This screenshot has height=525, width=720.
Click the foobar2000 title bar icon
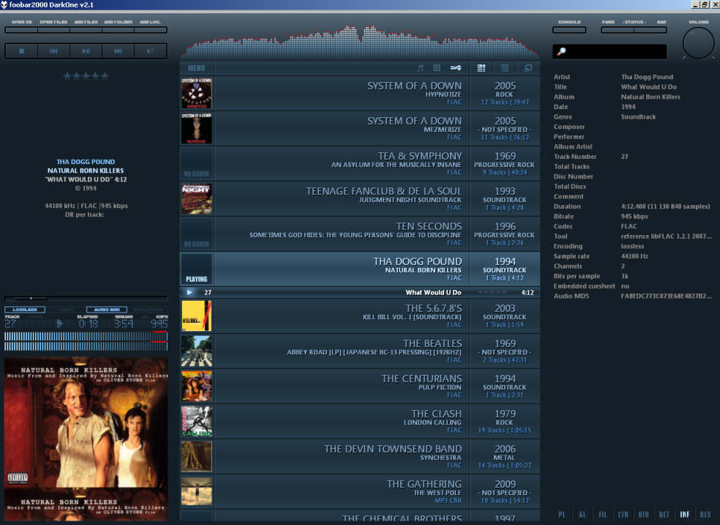click(x=4, y=4)
